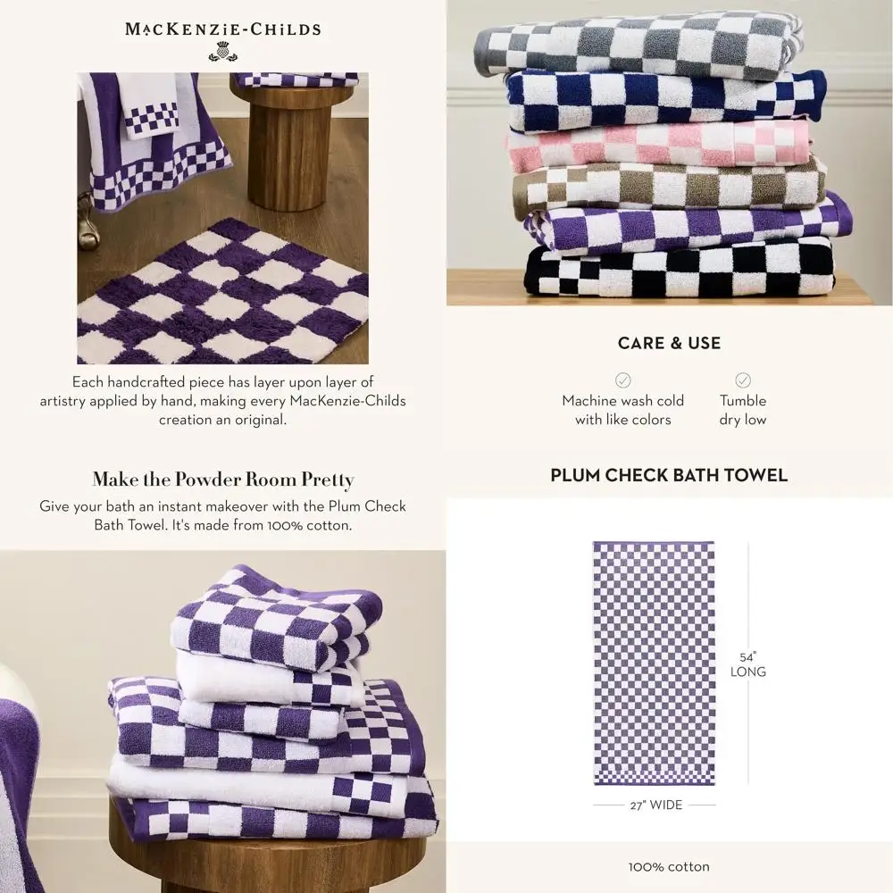Click the checkmark above Machine wash cold
The height and width of the screenshot is (893, 893).
click(622, 380)
